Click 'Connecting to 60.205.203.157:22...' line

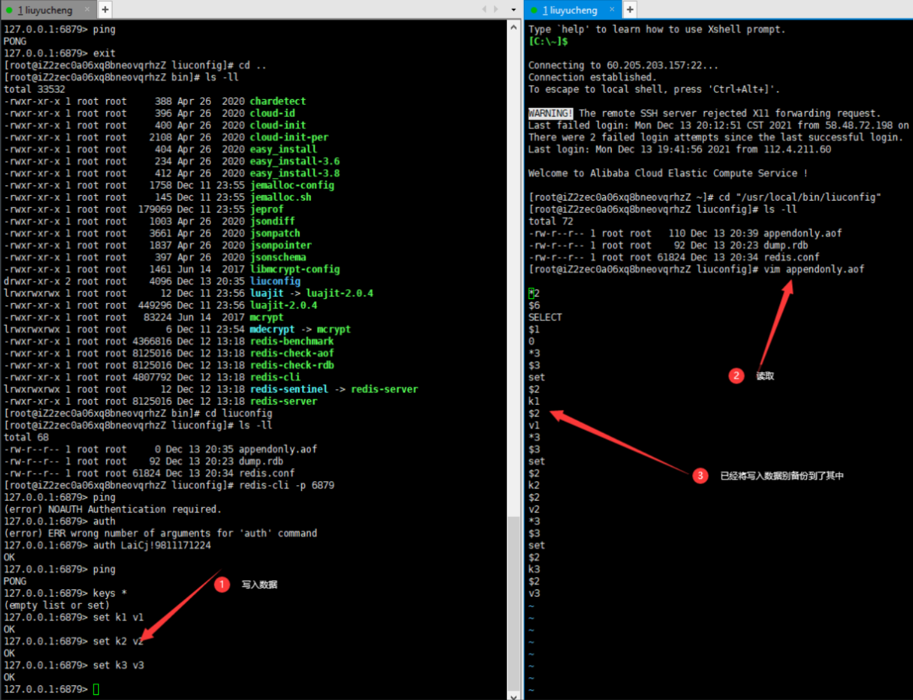tap(623, 65)
